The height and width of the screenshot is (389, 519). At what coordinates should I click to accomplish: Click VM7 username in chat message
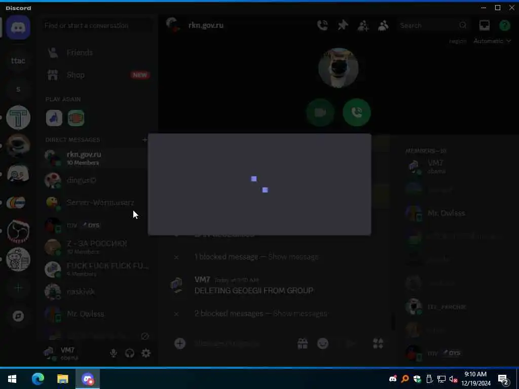pyautogui.click(x=202, y=280)
